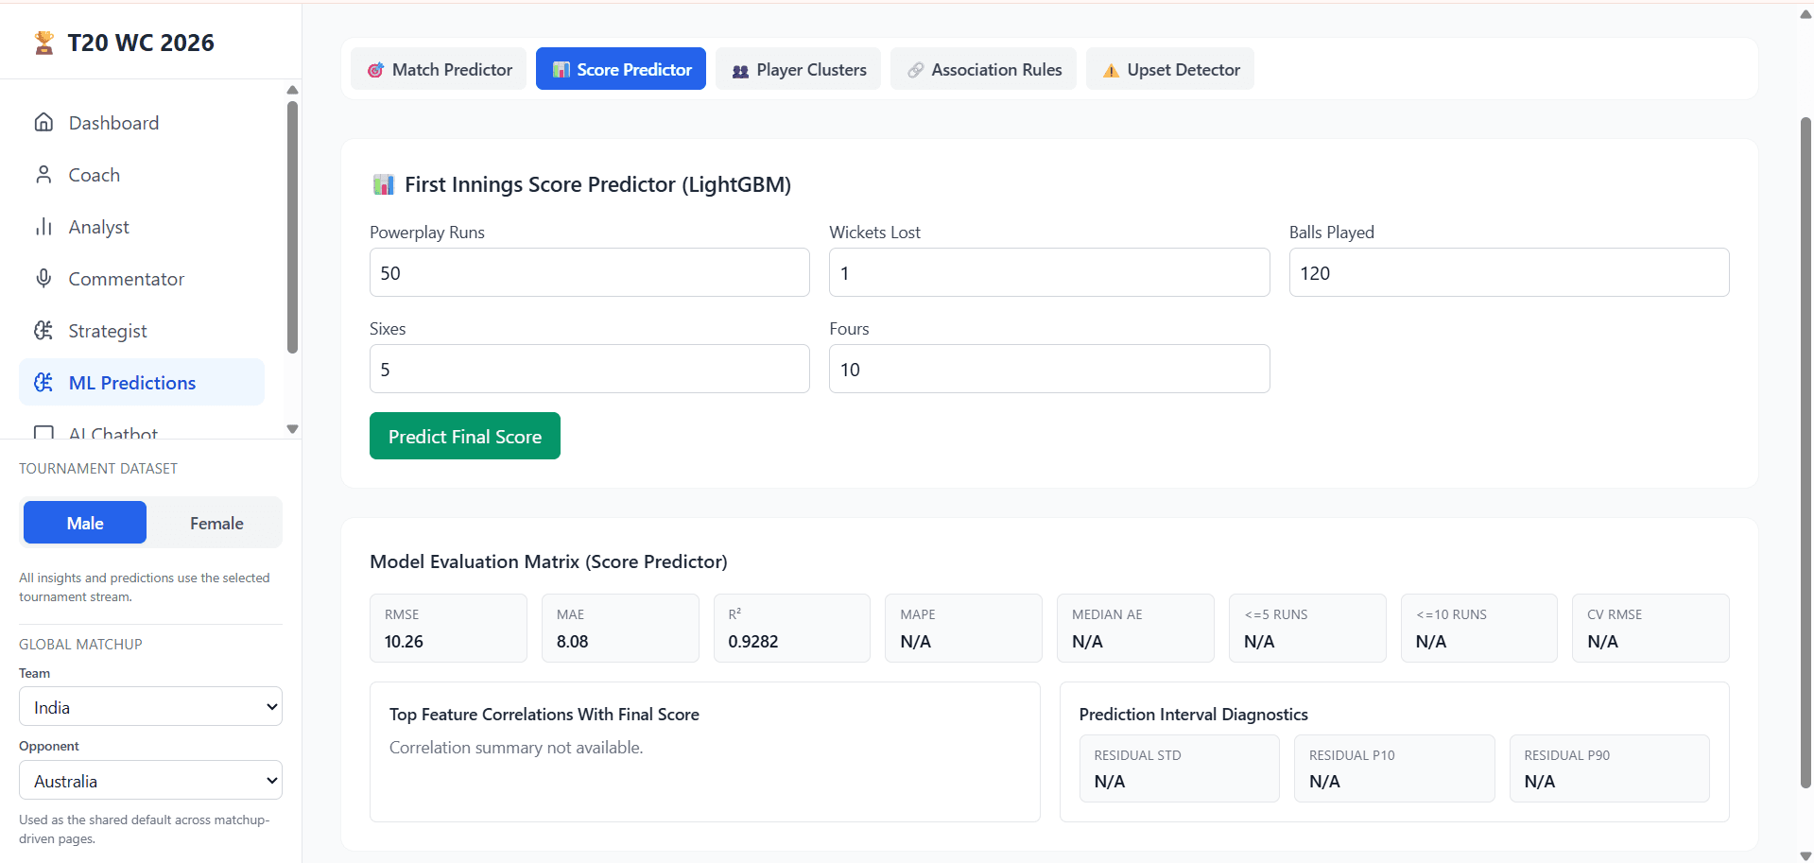Go to the AI Chatbot page
This screenshot has width=1814, height=863.
pos(112,433)
